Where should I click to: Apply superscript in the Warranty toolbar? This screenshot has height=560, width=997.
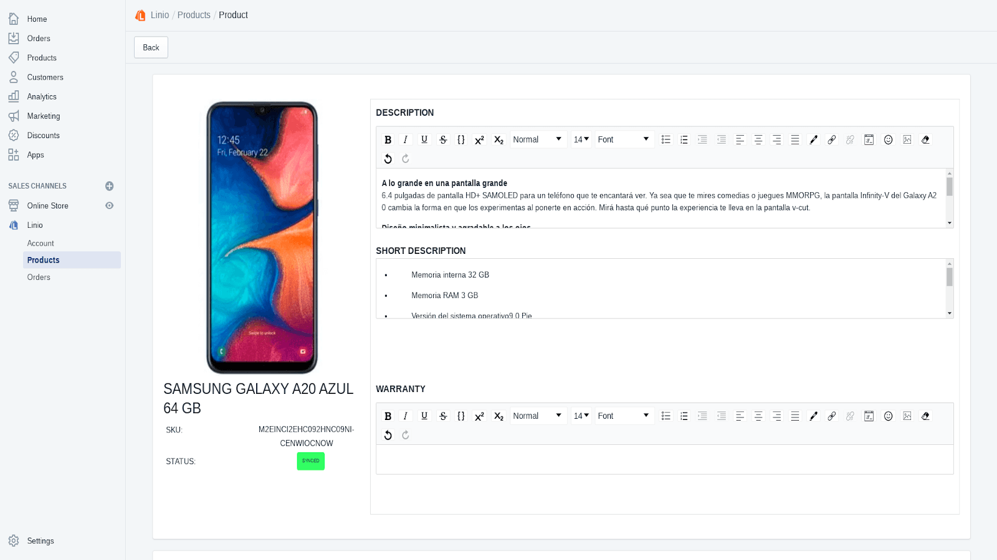click(x=479, y=416)
